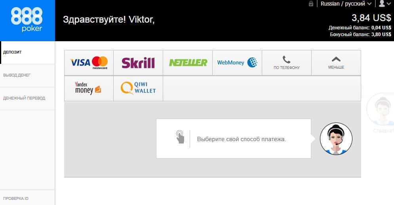The image size is (394, 205).
Task: Click the Выберите свой способ платежа prompt
Action: pyautogui.click(x=242, y=139)
